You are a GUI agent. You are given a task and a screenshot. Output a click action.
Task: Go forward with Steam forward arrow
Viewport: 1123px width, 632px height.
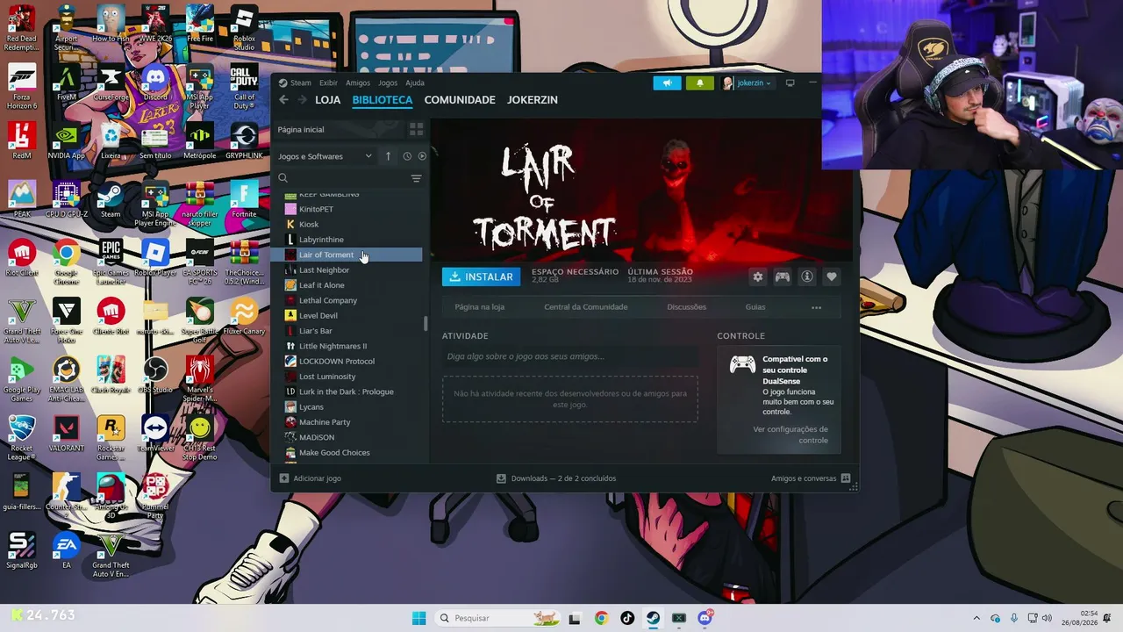(301, 100)
